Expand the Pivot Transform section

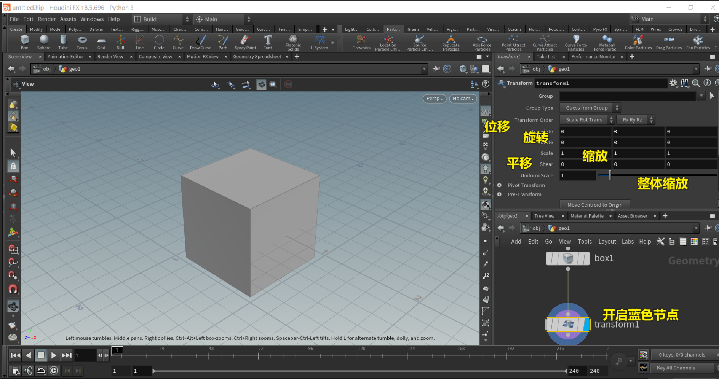pyautogui.click(x=499, y=185)
